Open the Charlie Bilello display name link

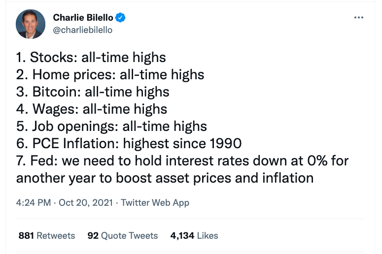pyautogui.click(x=83, y=18)
